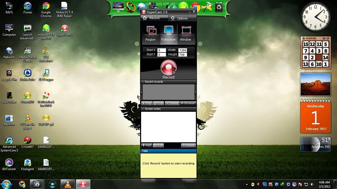The height and width of the screenshot is (189, 337).
Task: Browse recent recordings folder
Action: click(188, 103)
